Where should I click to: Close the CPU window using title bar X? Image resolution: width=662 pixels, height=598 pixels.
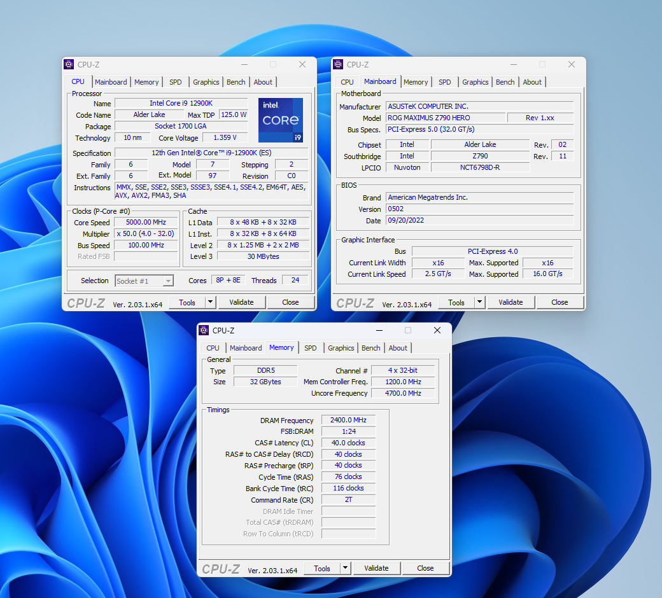coord(302,64)
